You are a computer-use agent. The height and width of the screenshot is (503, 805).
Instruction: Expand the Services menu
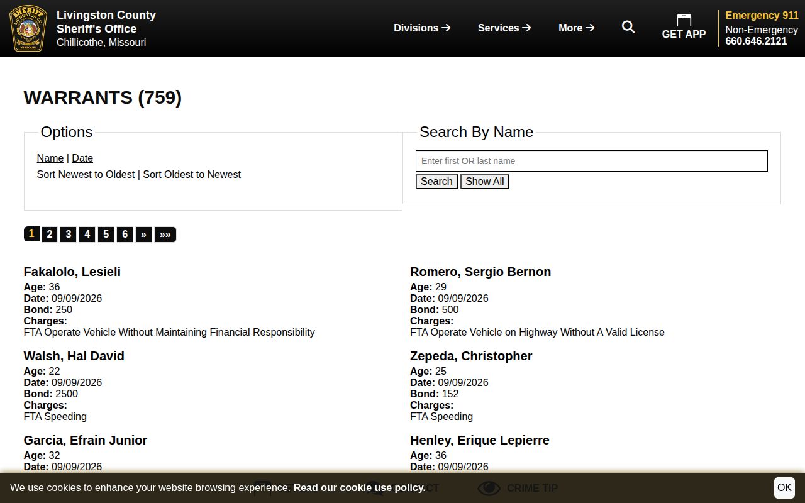[504, 28]
